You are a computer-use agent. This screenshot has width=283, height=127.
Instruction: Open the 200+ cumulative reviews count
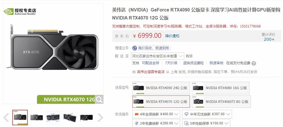pyautogui.click(x=269, y=39)
